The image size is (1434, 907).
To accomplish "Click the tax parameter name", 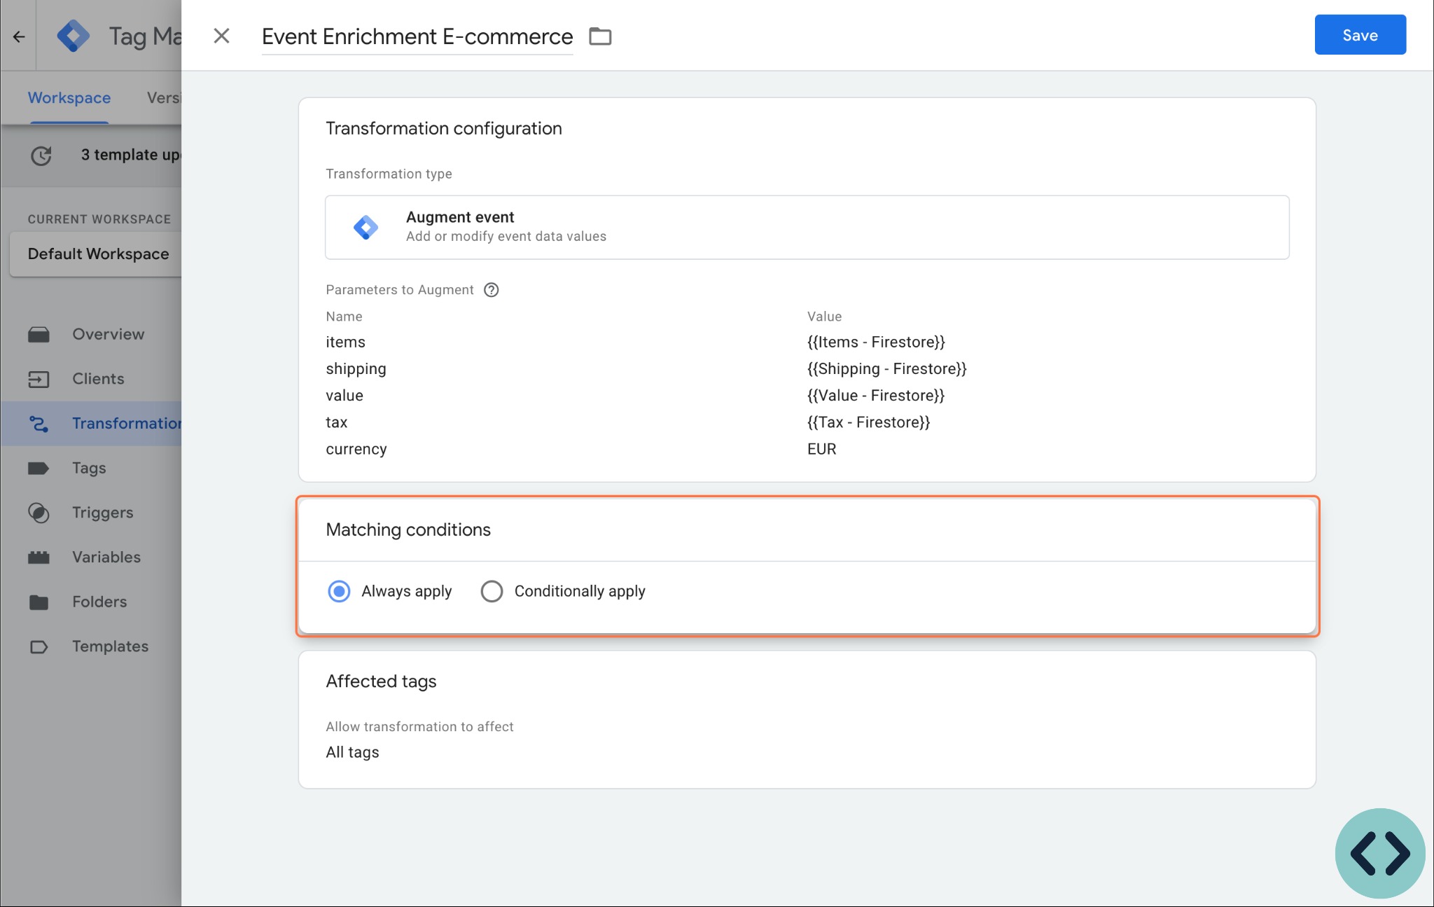I will [337, 422].
